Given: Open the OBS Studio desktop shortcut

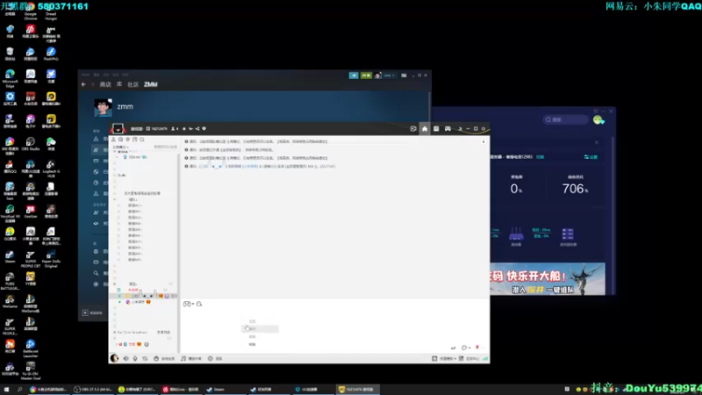Looking at the screenshot, I should [x=31, y=145].
